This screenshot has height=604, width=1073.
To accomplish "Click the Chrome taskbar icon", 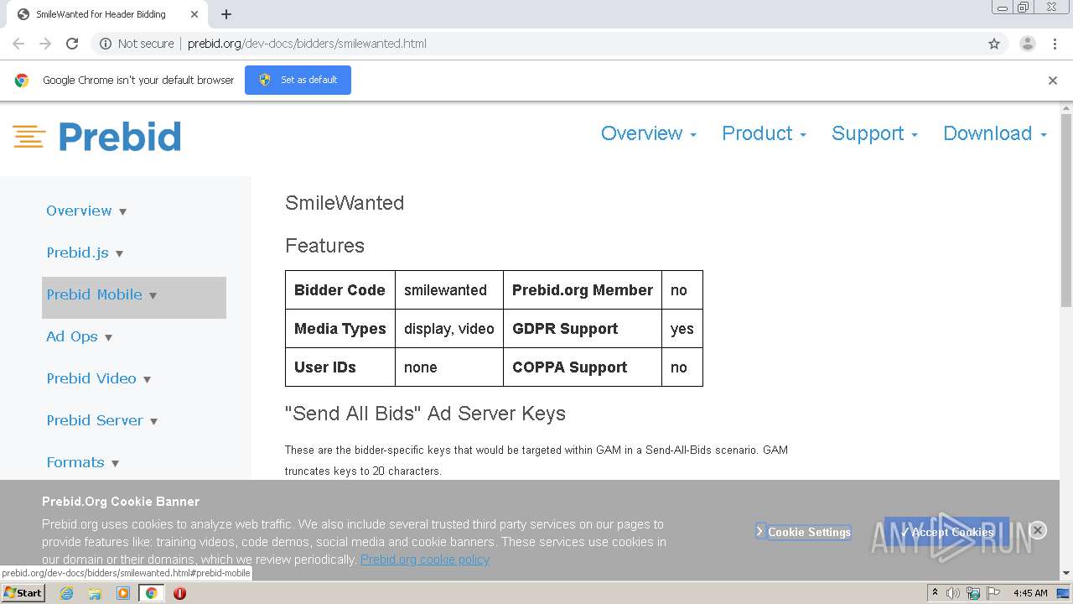I will (x=151, y=593).
